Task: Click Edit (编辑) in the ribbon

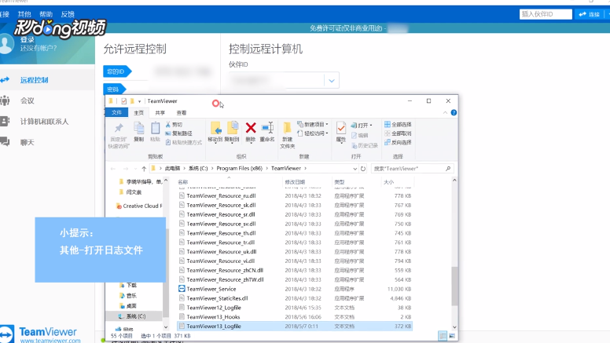Action: (360, 135)
